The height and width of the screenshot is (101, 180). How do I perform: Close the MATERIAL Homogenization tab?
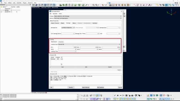[x=46, y=93]
